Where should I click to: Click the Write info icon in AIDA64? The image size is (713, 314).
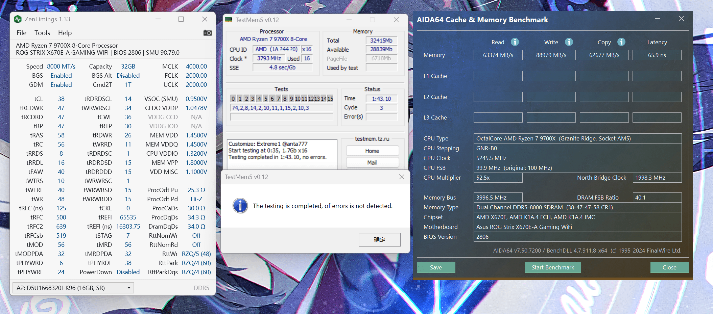tap(569, 42)
